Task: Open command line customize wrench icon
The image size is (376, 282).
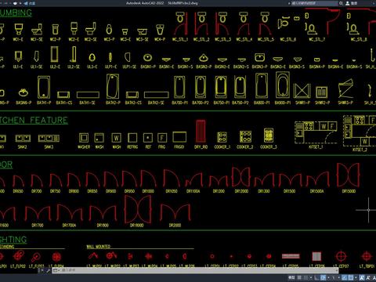Action: tap(49, 270)
